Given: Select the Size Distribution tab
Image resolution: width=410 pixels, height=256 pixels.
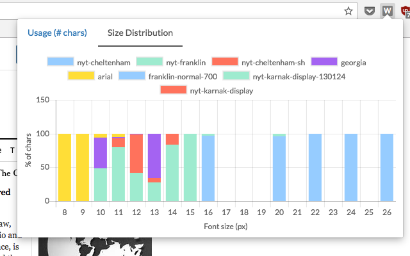Looking at the screenshot, I should point(140,33).
